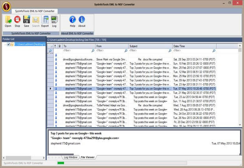Screen dimensions: 244x168
Task: Sort by the Subject column header
Action: pyautogui.click(x=150, y=46)
